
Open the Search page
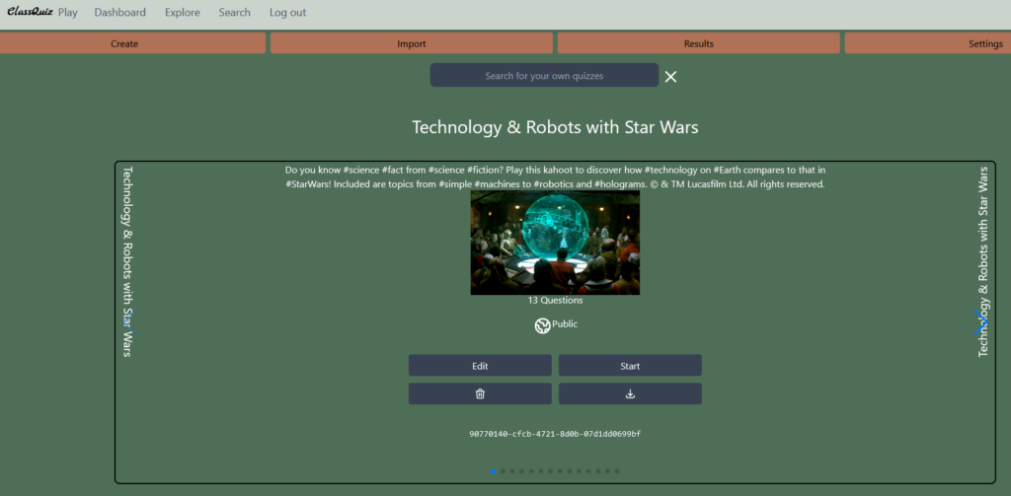(235, 12)
